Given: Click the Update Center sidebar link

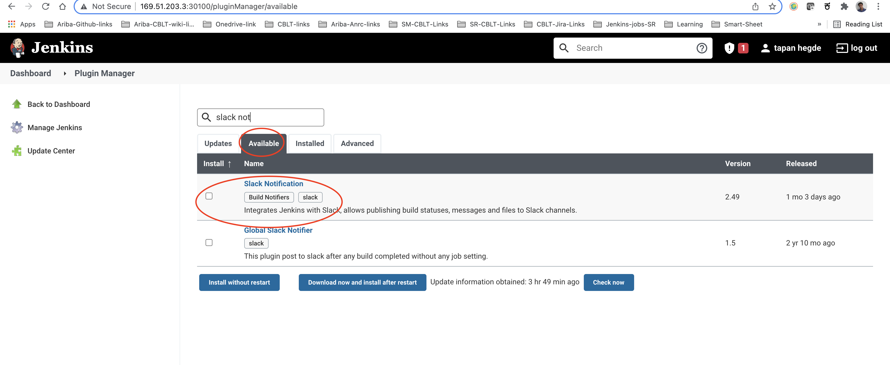Looking at the screenshot, I should click(x=51, y=151).
